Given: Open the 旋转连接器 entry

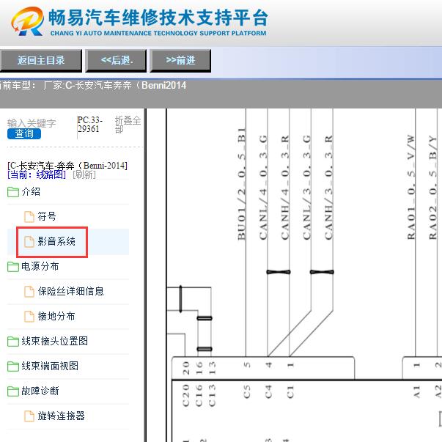Looking at the screenshot, I should point(61,416).
